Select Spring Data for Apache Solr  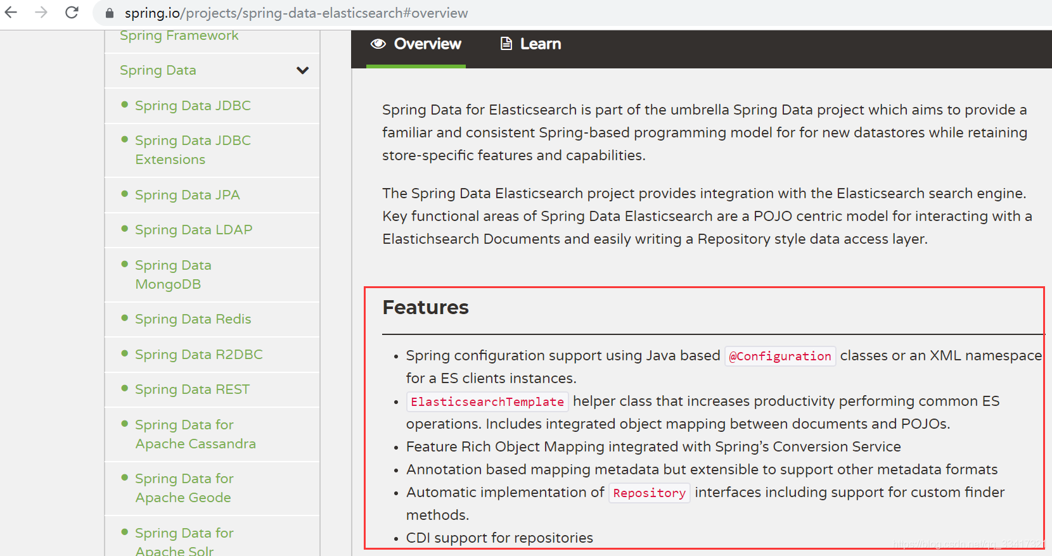click(184, 541)
